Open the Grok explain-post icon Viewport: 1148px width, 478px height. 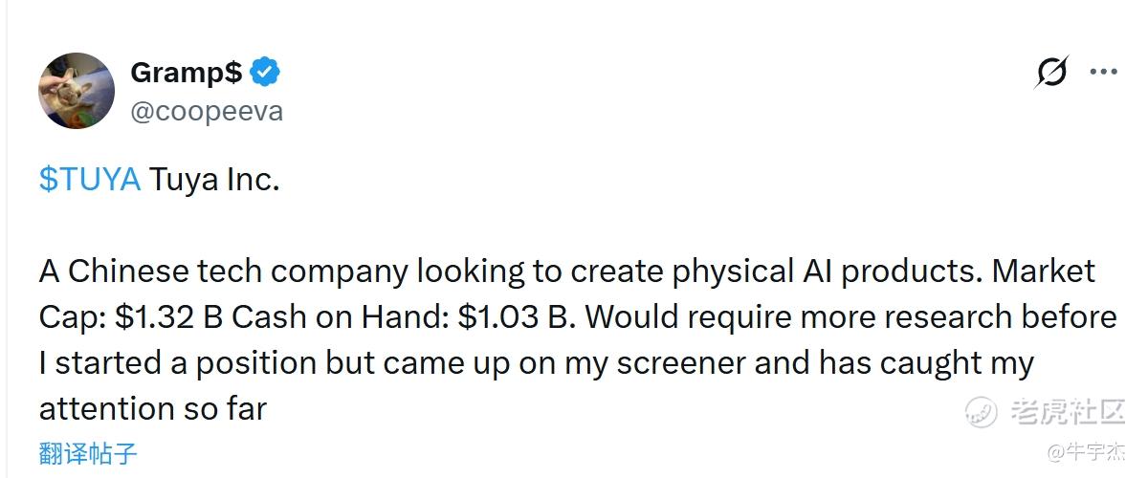pyautogui.click(x=1051, y=73)
